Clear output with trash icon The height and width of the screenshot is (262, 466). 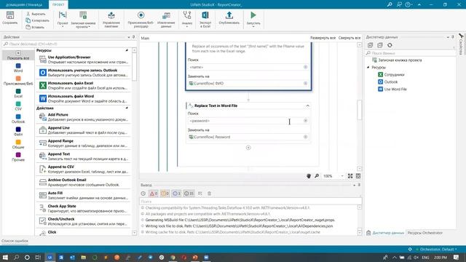(x=209, y=194)
